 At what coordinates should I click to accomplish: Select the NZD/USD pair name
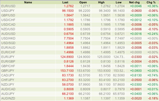click(x=8, y=29)
